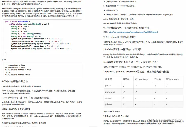186x127 pixels.
Task: Click the paragraph "全局变量是全局可见的"
Action: 143,43
